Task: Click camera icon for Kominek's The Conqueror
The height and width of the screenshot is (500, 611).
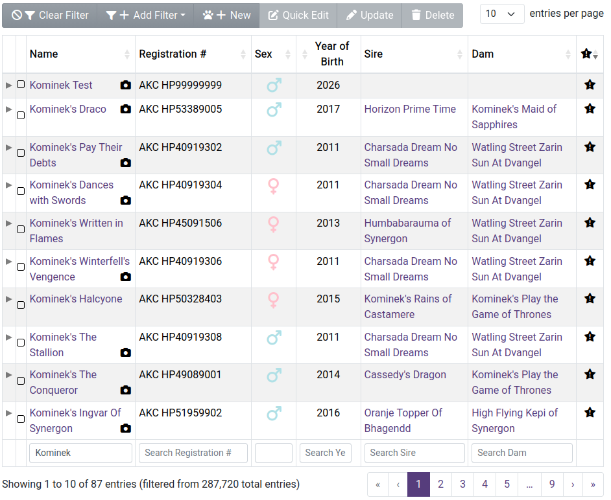Action: click(x=125, y=390)
